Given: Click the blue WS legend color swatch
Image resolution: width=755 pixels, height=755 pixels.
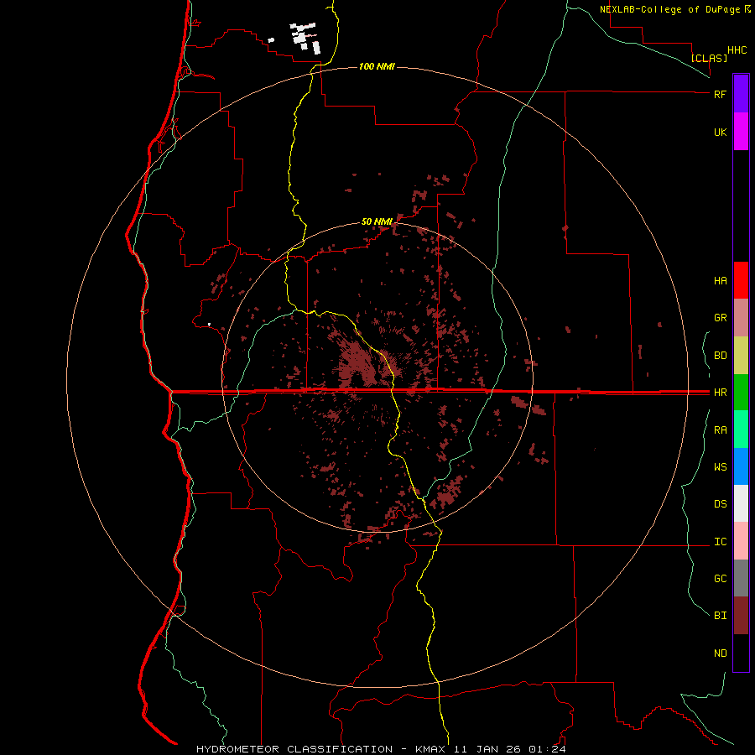Looking at the screenshot, I should (741, 466).
